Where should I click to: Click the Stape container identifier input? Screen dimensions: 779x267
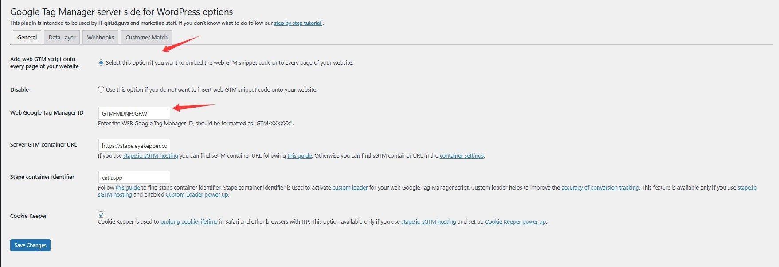coord(134,178)
